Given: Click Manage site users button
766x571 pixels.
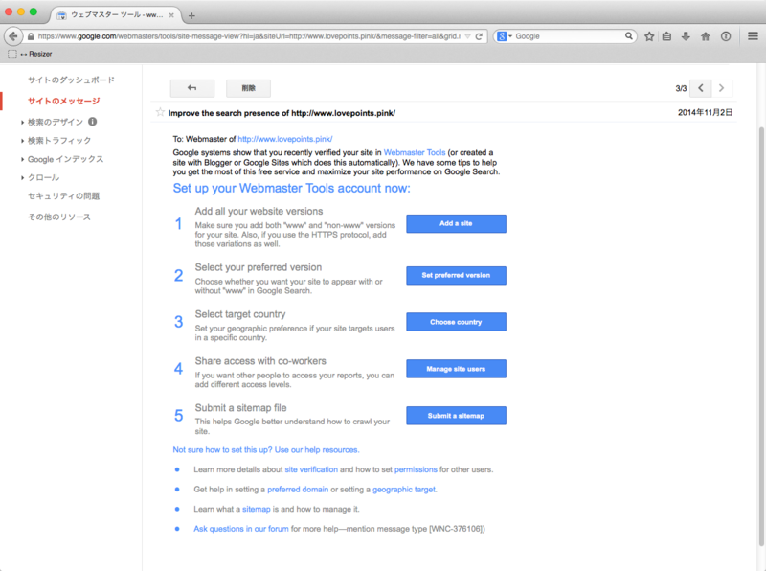Looking at the screenshot, I should point(457,369).
